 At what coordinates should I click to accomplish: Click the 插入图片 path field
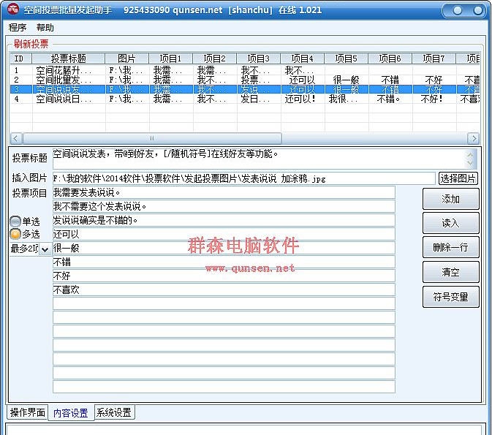[243, 178]
